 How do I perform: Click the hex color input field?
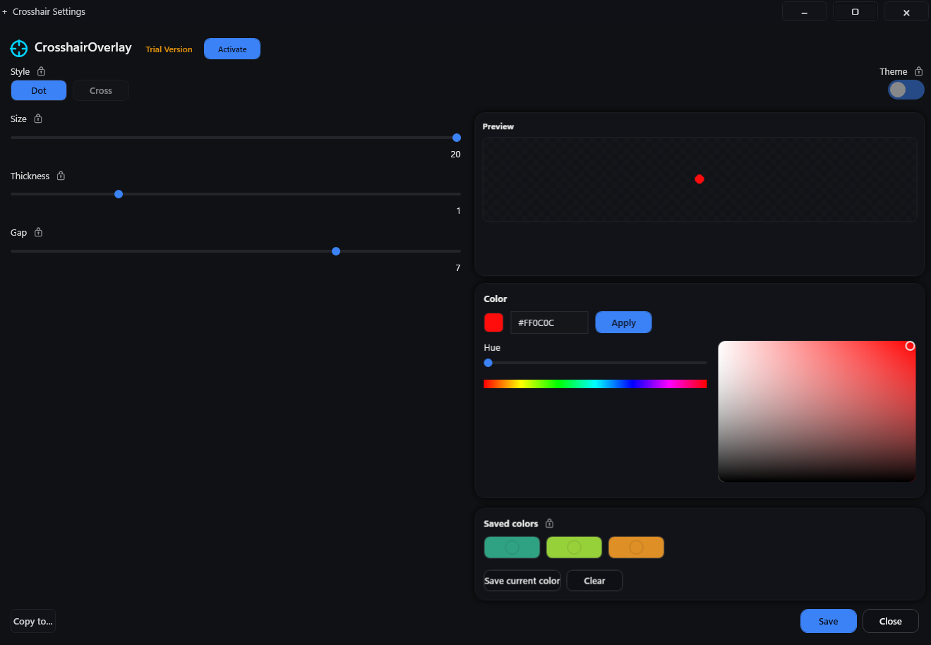point(549,322)
